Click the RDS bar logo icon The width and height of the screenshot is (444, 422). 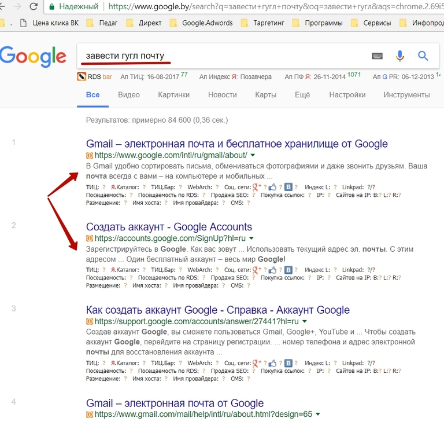pyautogui.click(x=82, y=76)
